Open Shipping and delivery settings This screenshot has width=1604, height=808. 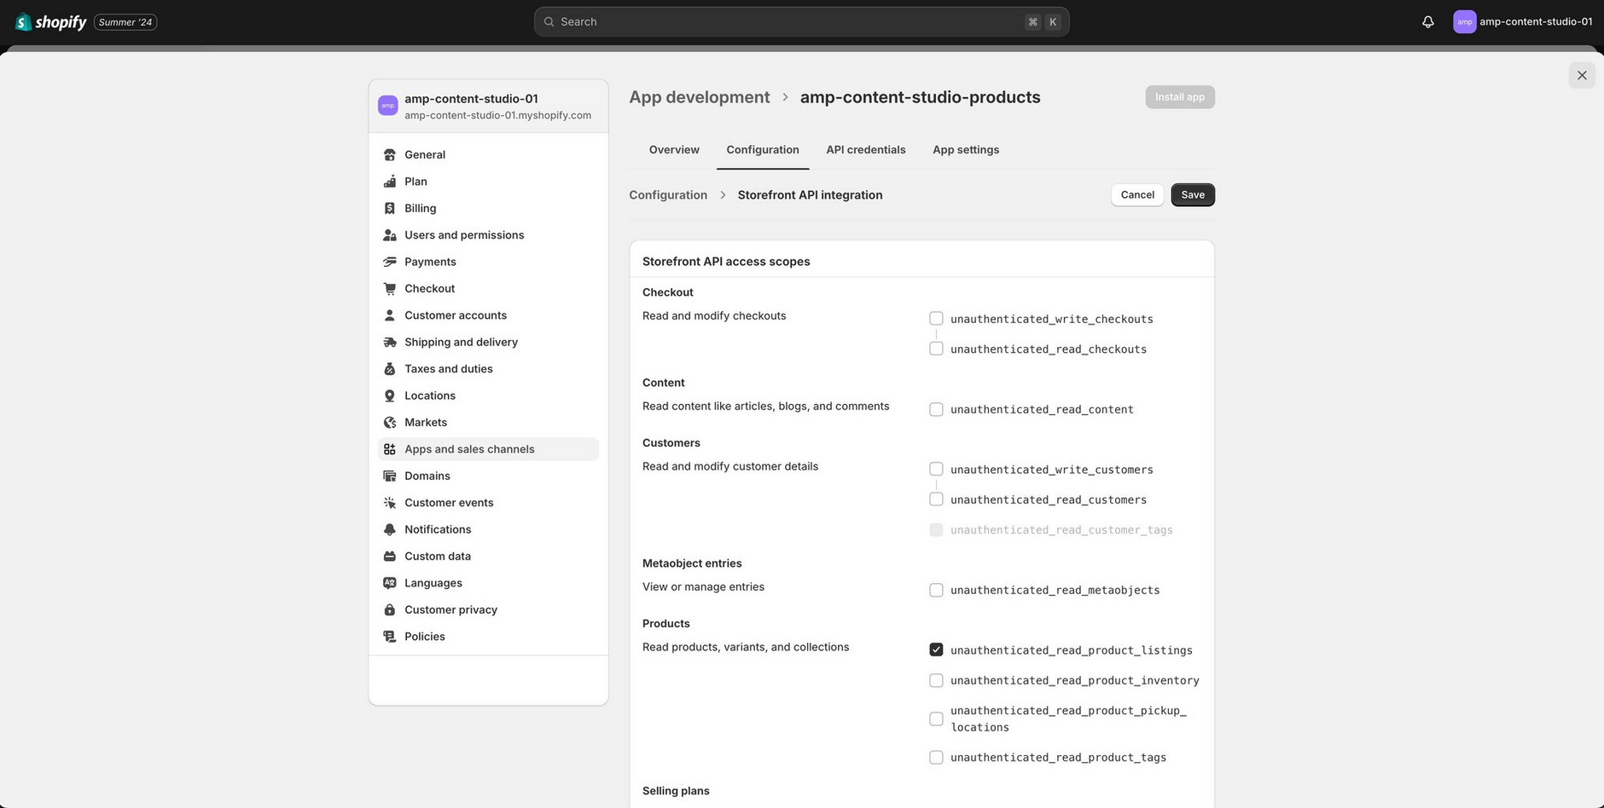click(x=488, y=343)
